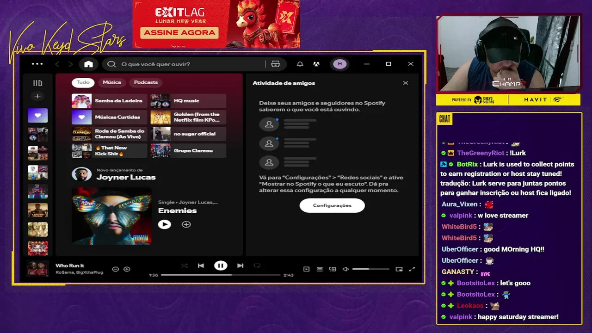This screenshot has width=592, height=333.
Task: Click the Joyner Lucas round avatar
Action: coord(81,174)
